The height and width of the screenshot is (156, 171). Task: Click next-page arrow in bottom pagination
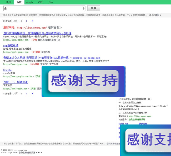32,93
